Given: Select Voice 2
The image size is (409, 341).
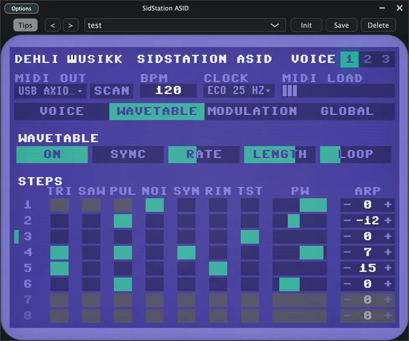Looking at the screenshot, I should point(368,59).
